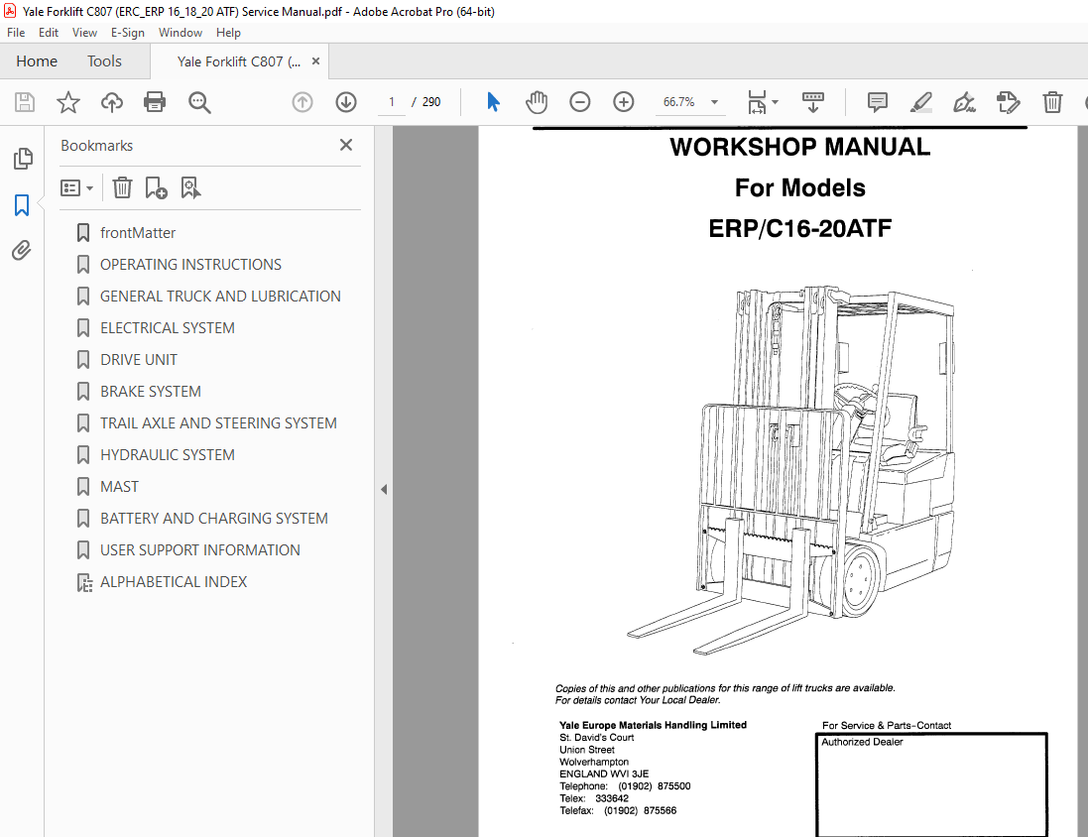Activate the Hand pan tool
Screen dimensions: 1088x837
click(537, 102)
